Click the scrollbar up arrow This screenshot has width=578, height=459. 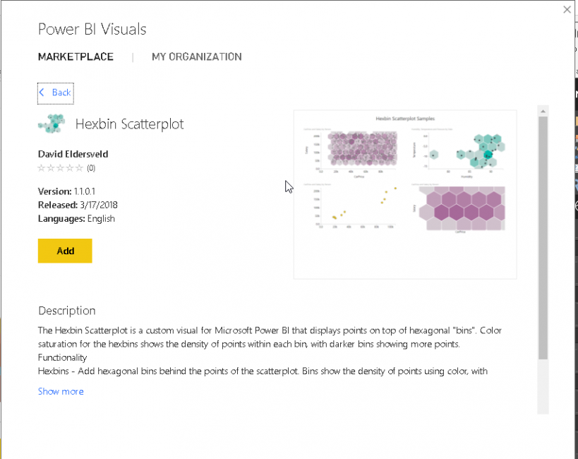[543, 112]
